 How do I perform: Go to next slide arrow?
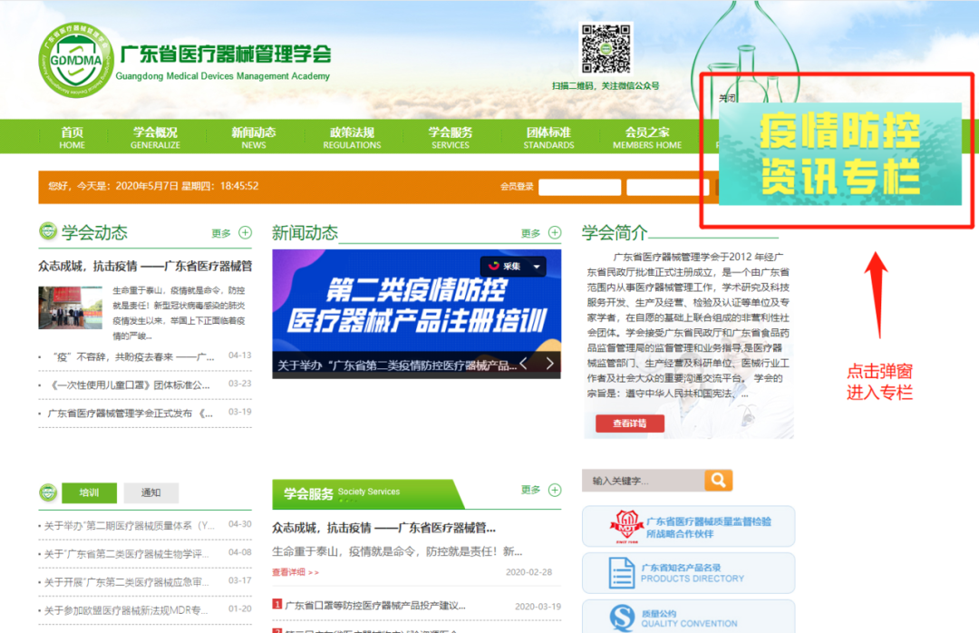[549, 363]
